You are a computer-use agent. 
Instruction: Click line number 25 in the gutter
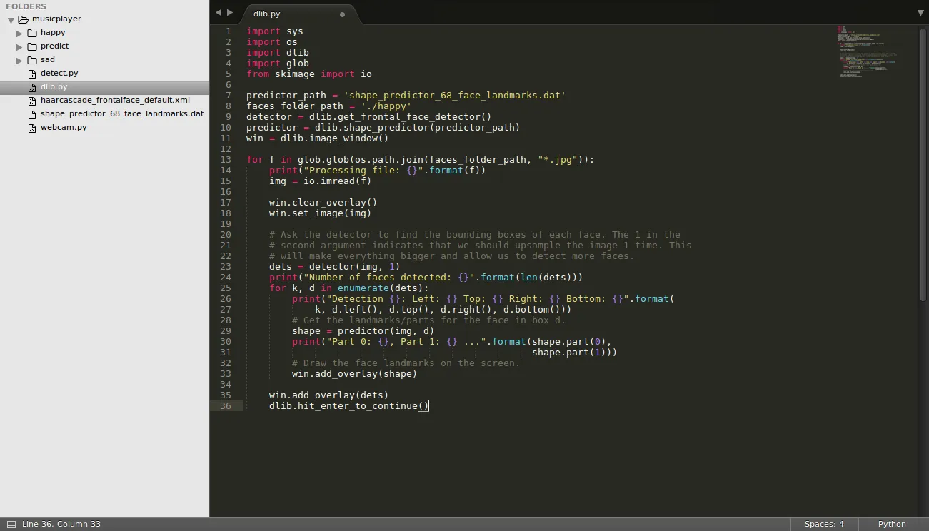[226, 288]
